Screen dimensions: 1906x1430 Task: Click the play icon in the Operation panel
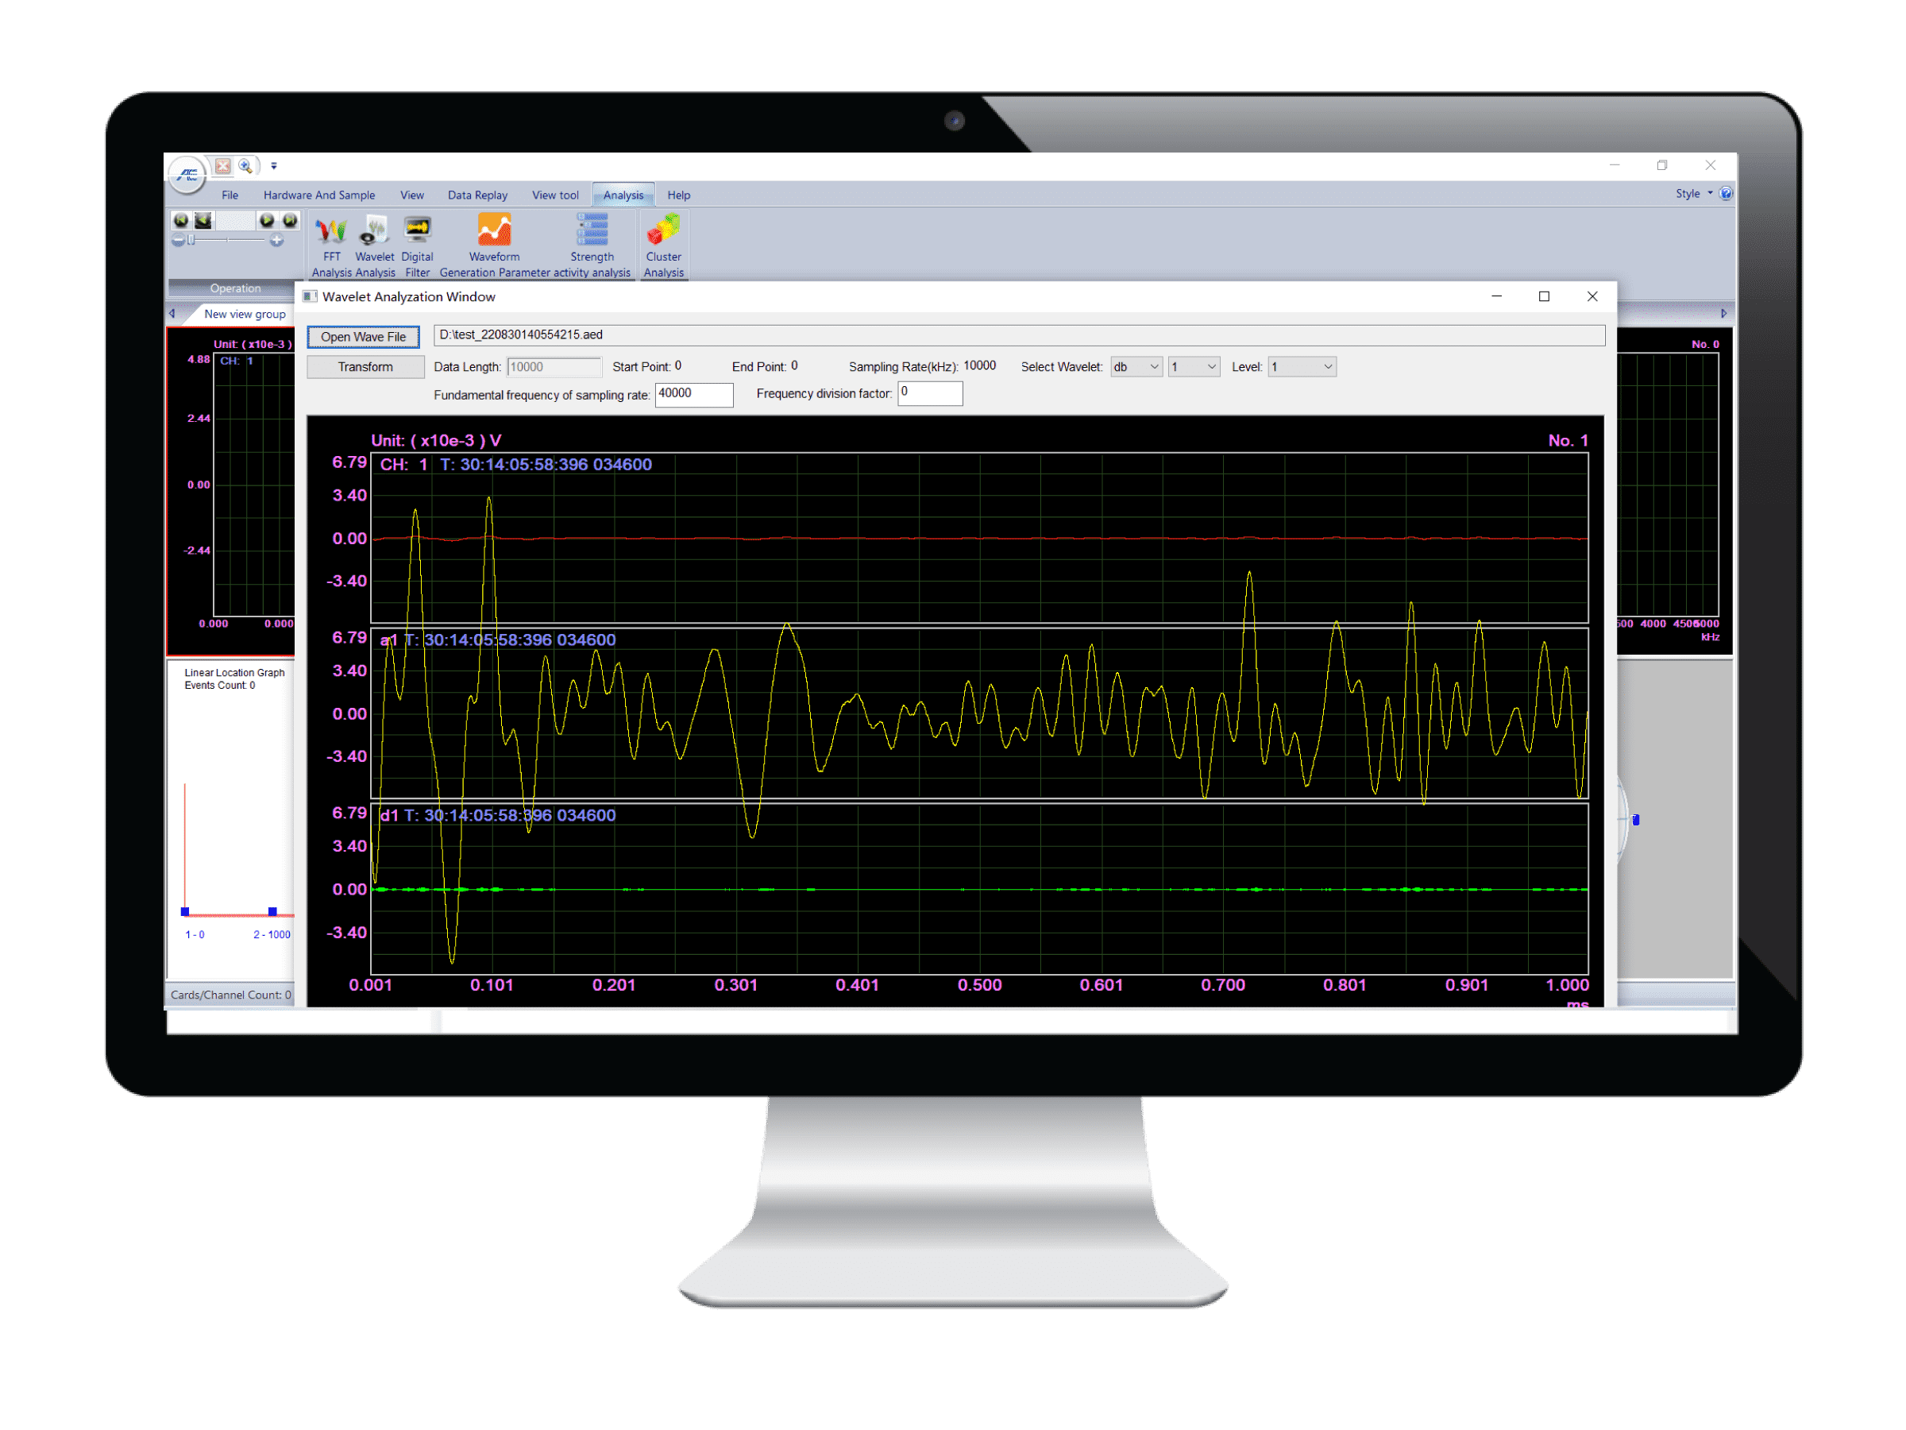[267, 222]
